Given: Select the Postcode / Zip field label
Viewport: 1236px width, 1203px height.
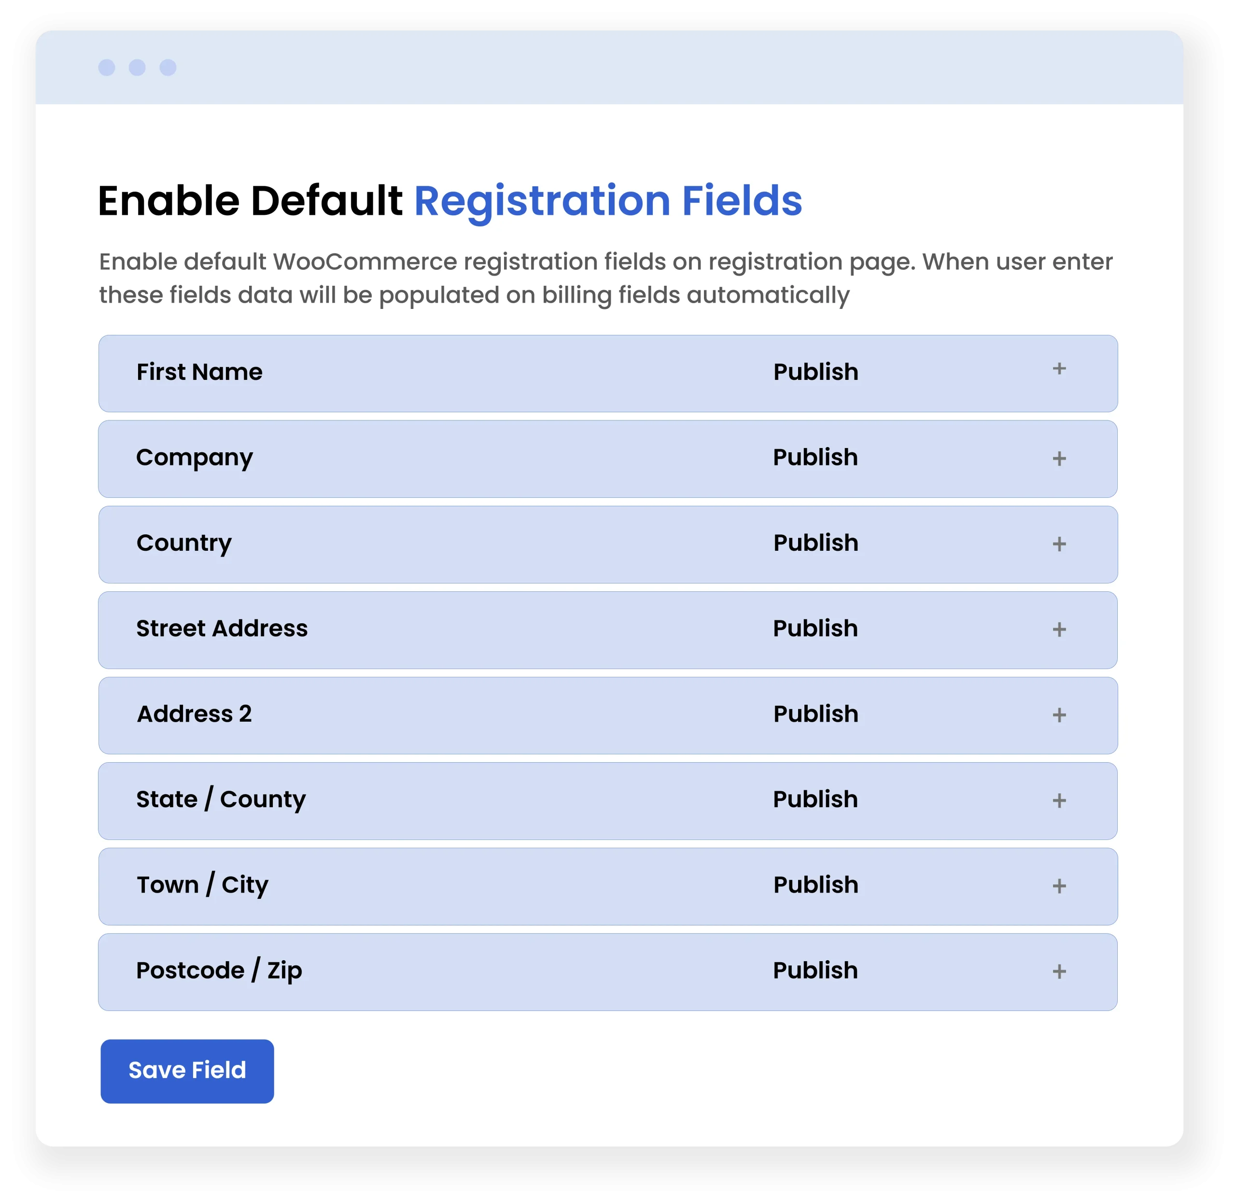Looking at the screenshot, I should coord(219,970).
